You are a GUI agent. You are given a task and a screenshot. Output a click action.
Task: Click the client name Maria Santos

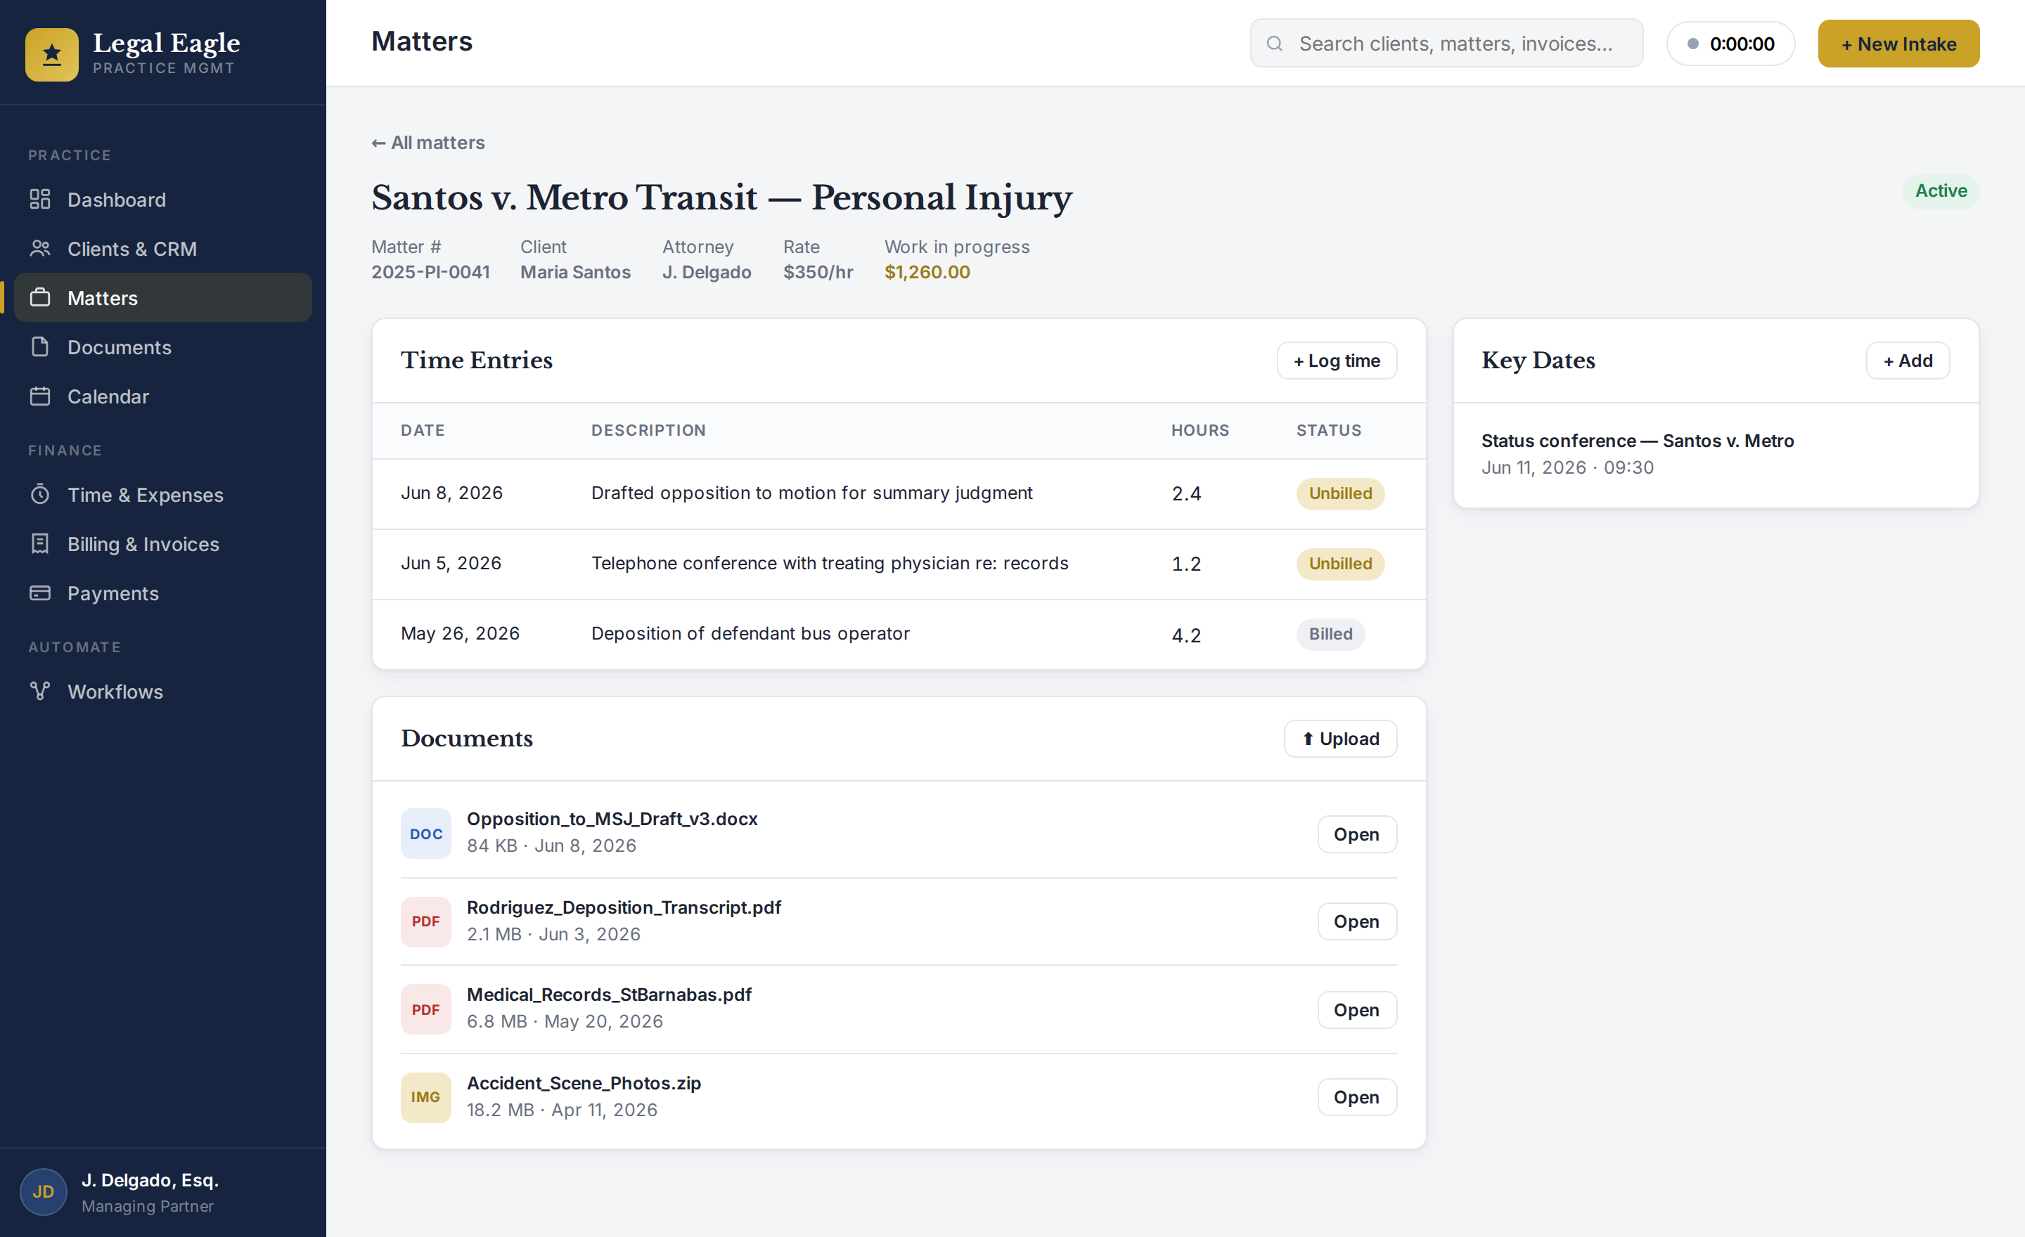[575, 272]
